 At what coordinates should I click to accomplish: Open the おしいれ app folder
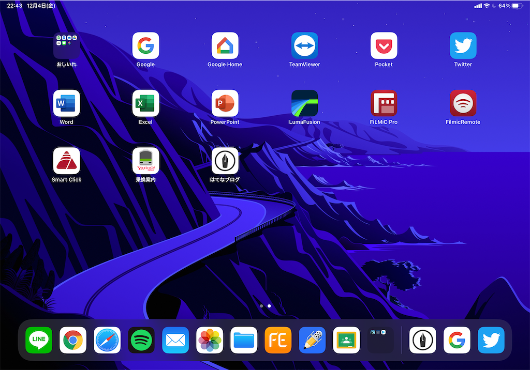[67, 45]
